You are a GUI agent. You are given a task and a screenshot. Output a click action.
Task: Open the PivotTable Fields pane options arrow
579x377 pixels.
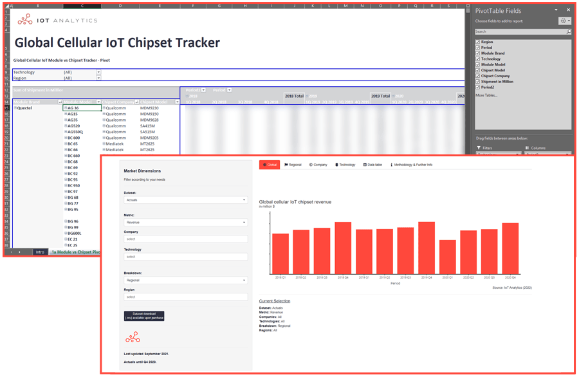(556, 10)
